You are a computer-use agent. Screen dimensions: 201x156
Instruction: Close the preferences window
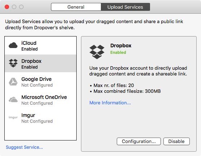[7, 7]
